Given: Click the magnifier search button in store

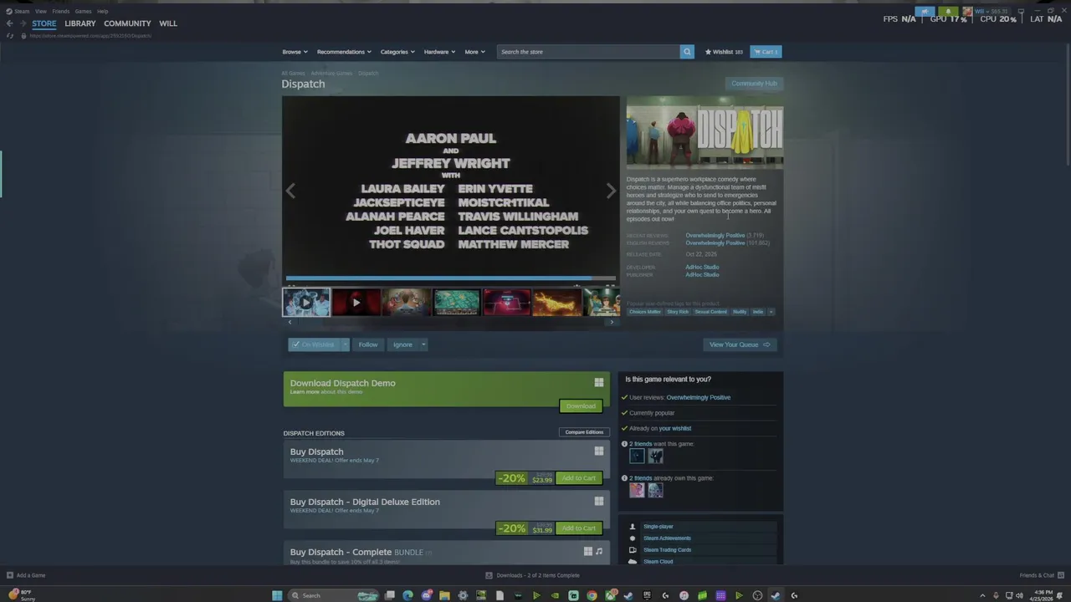Looking at the screenshot, I should point(687,52).
